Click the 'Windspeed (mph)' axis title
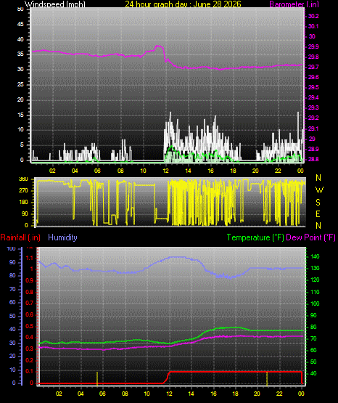338x403 pixels. 55,4
